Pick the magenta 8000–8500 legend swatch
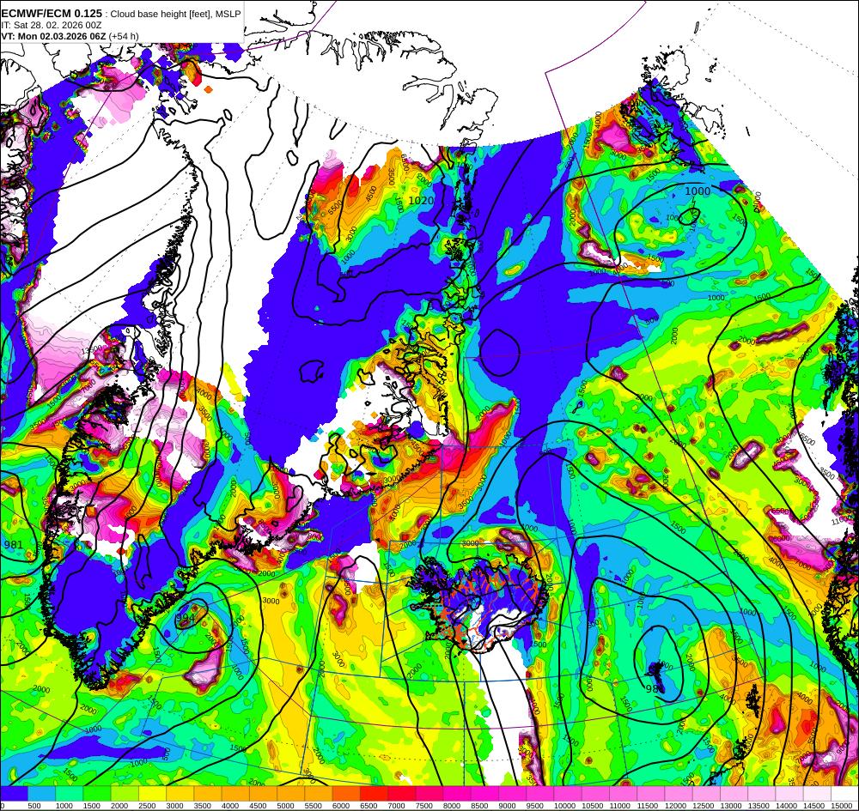The height and width of the screenshot is (811, 859). 458,794
